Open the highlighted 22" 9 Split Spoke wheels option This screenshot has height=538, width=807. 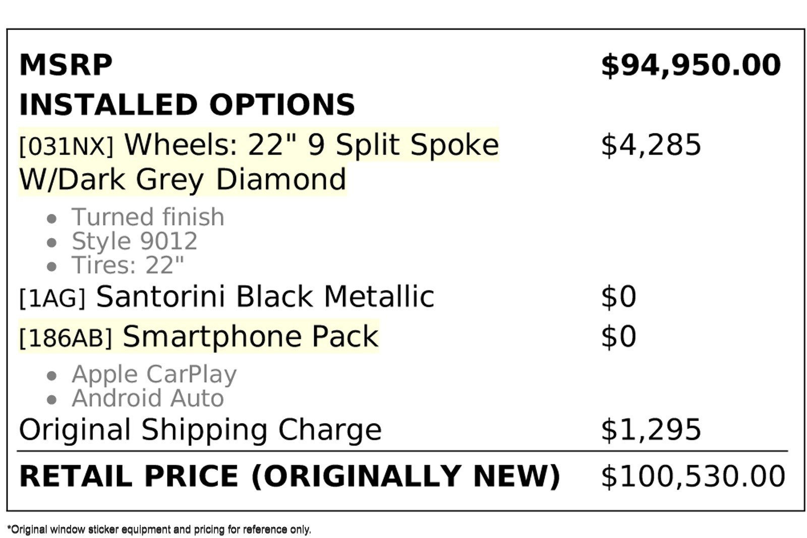258,145
